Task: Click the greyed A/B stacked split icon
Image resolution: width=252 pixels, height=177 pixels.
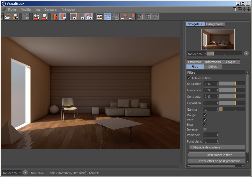Action: (148, 17)
